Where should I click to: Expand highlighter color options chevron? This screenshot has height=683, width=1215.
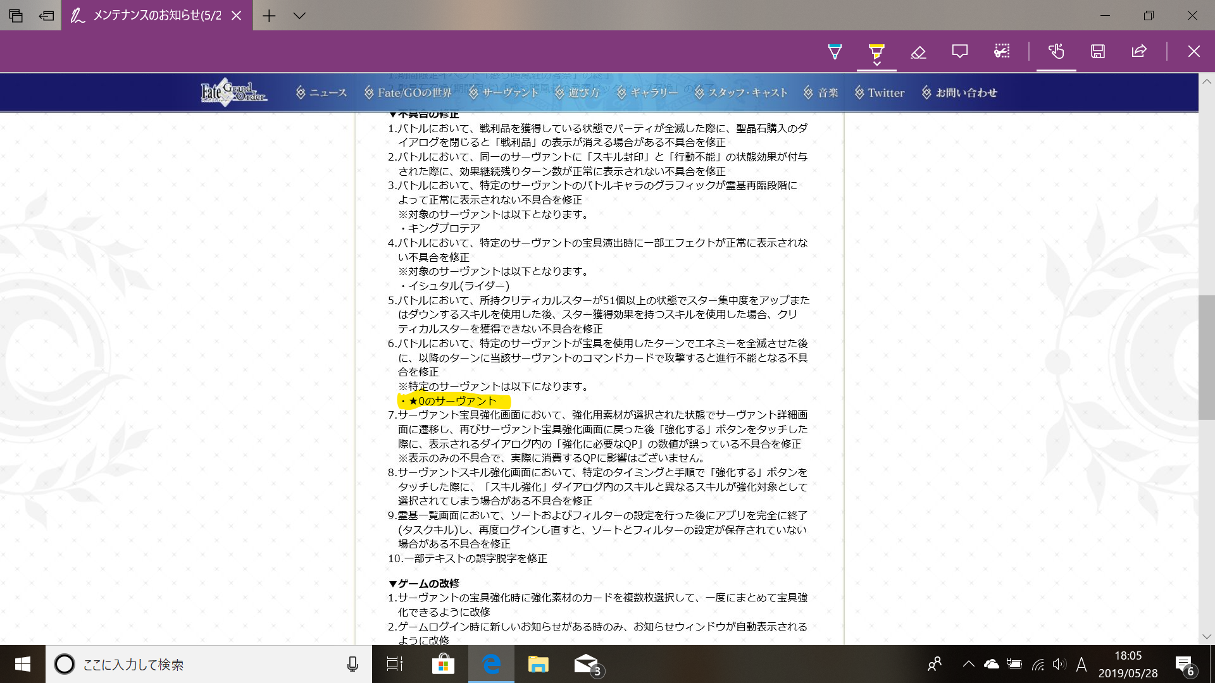tap(876, 63)
